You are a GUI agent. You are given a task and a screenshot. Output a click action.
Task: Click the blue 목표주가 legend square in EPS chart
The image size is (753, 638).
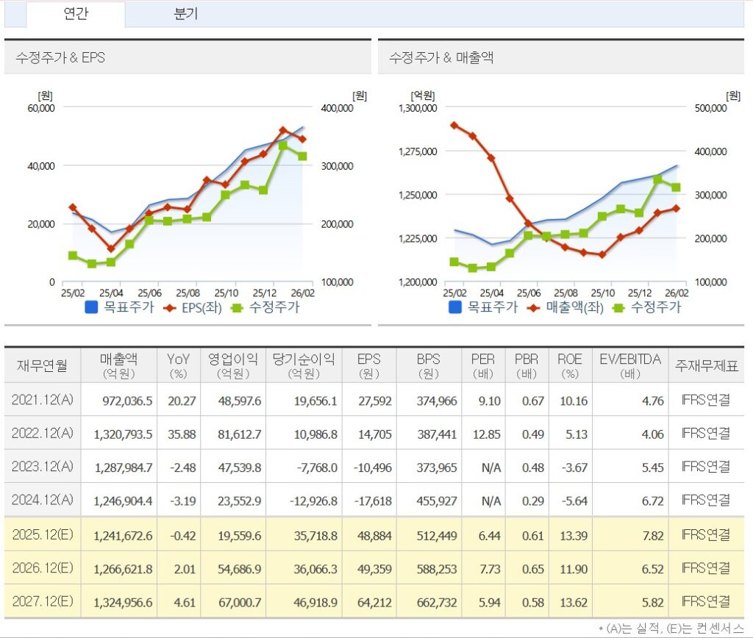(93, 307)
